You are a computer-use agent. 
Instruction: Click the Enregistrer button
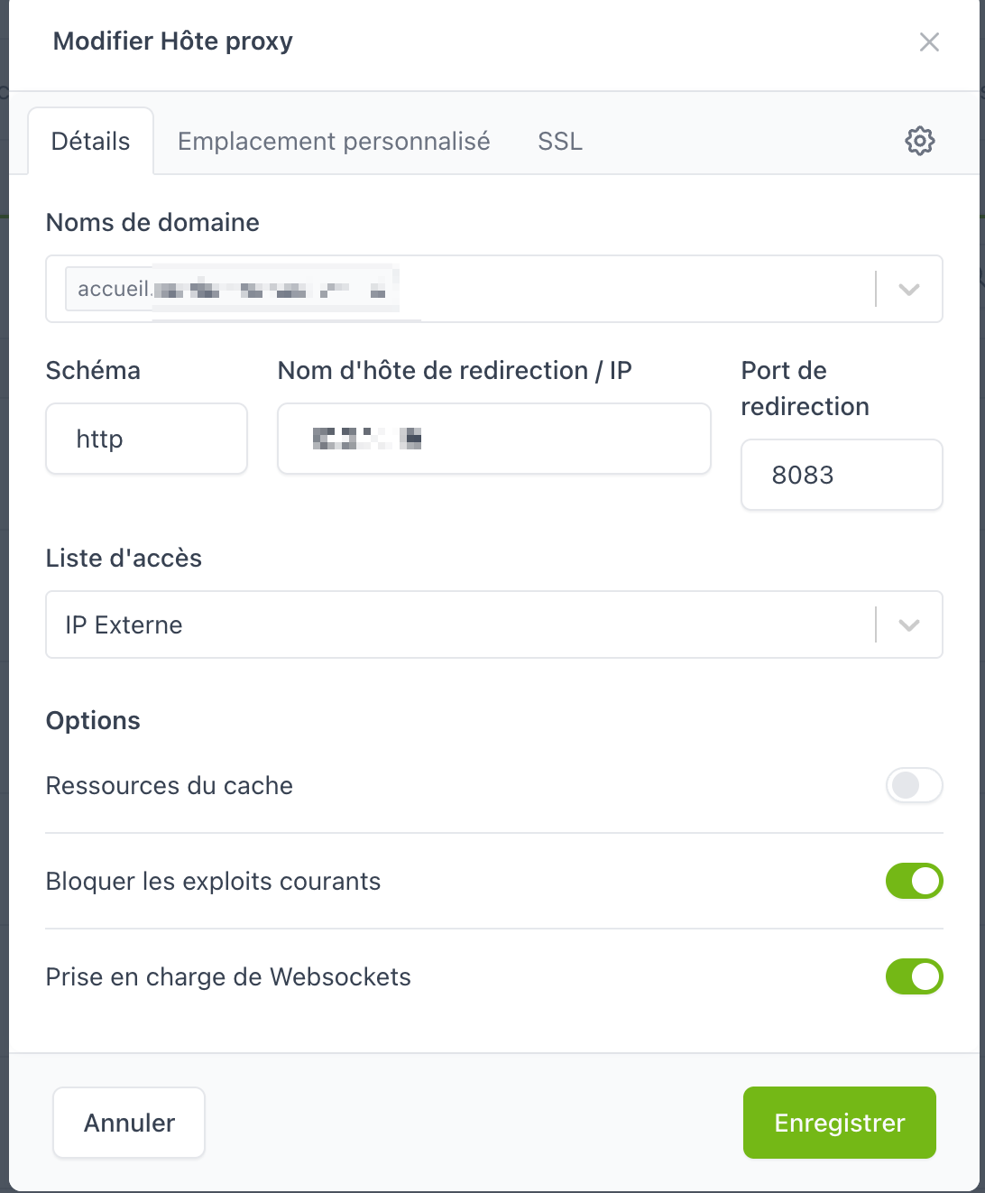[x=839, y=1123]
